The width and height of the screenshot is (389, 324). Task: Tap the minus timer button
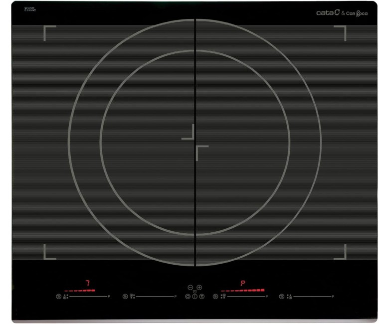[191, 288]
